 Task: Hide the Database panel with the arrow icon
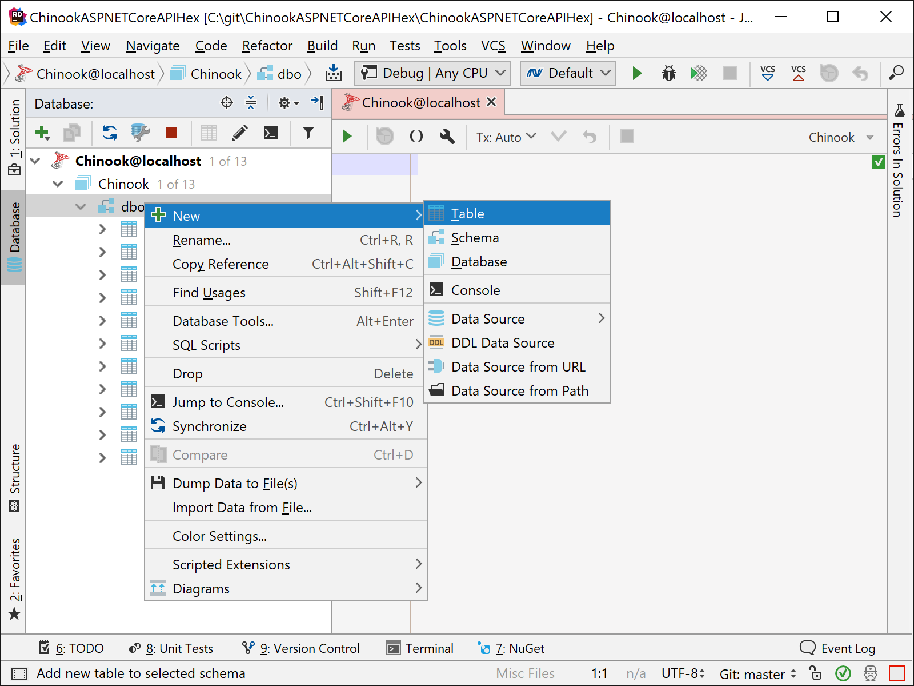point(318,103)
